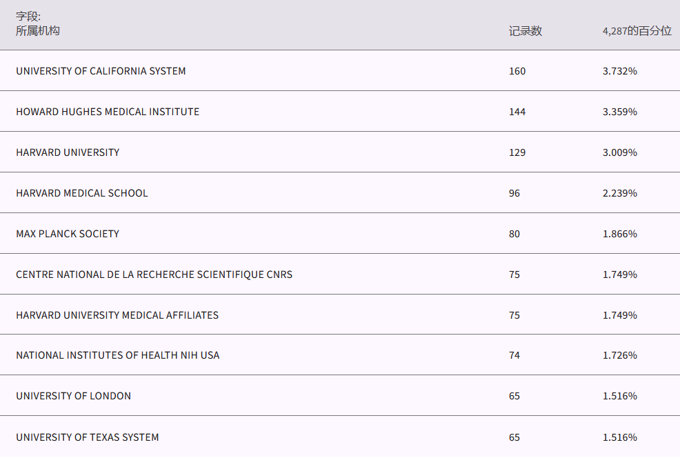
Task: Click the 4,287的百分位 column header
Action: point(637,31)
